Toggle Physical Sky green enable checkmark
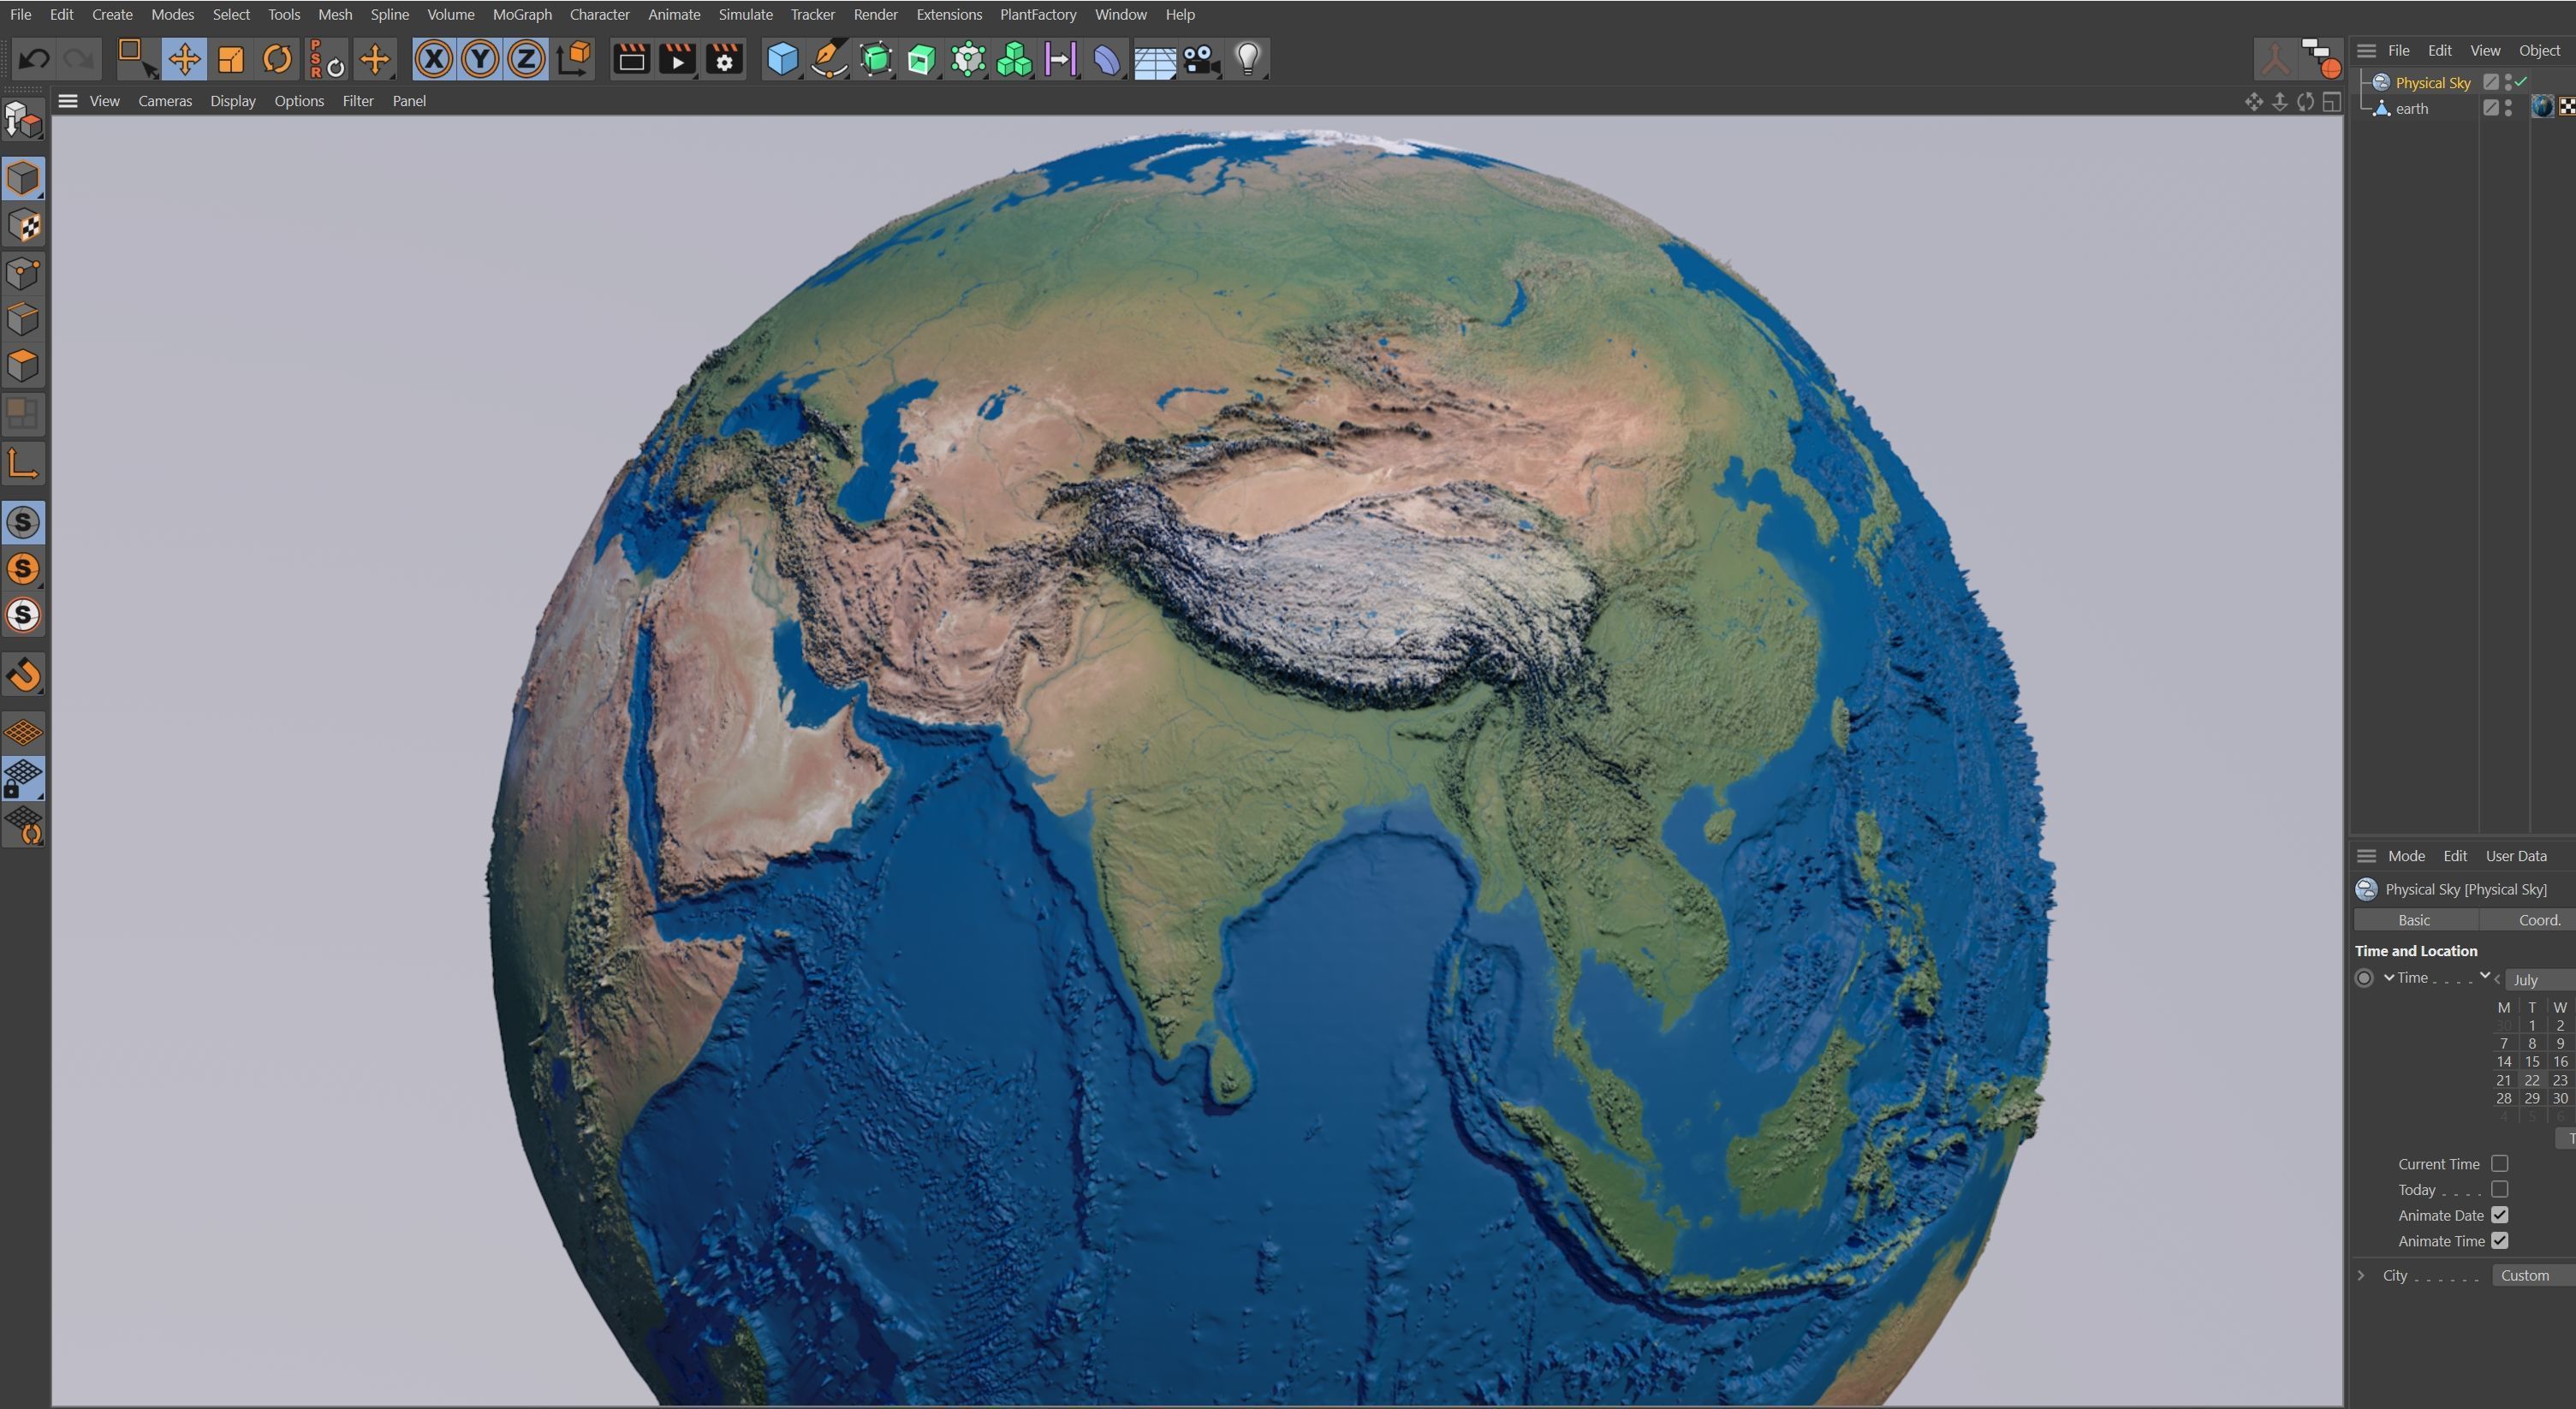The image size is (2576, 1409). [2521, 82]
